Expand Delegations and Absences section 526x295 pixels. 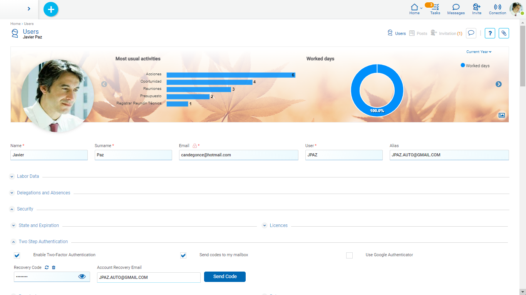(x=13, y=193)
